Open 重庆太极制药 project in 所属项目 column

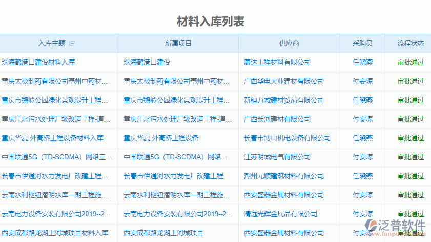tap(176, 82)
